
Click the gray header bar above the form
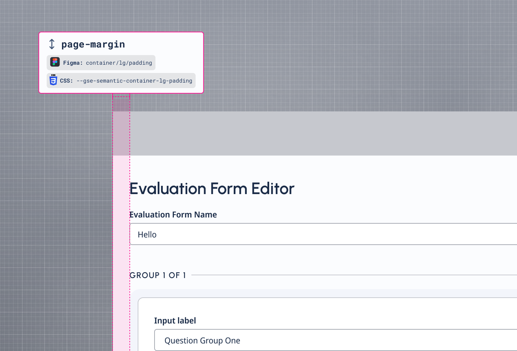point(310,134)
